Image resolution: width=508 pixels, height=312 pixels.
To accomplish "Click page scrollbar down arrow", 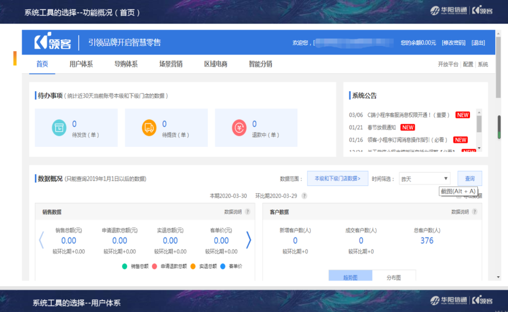I will [x=498, y=277].
